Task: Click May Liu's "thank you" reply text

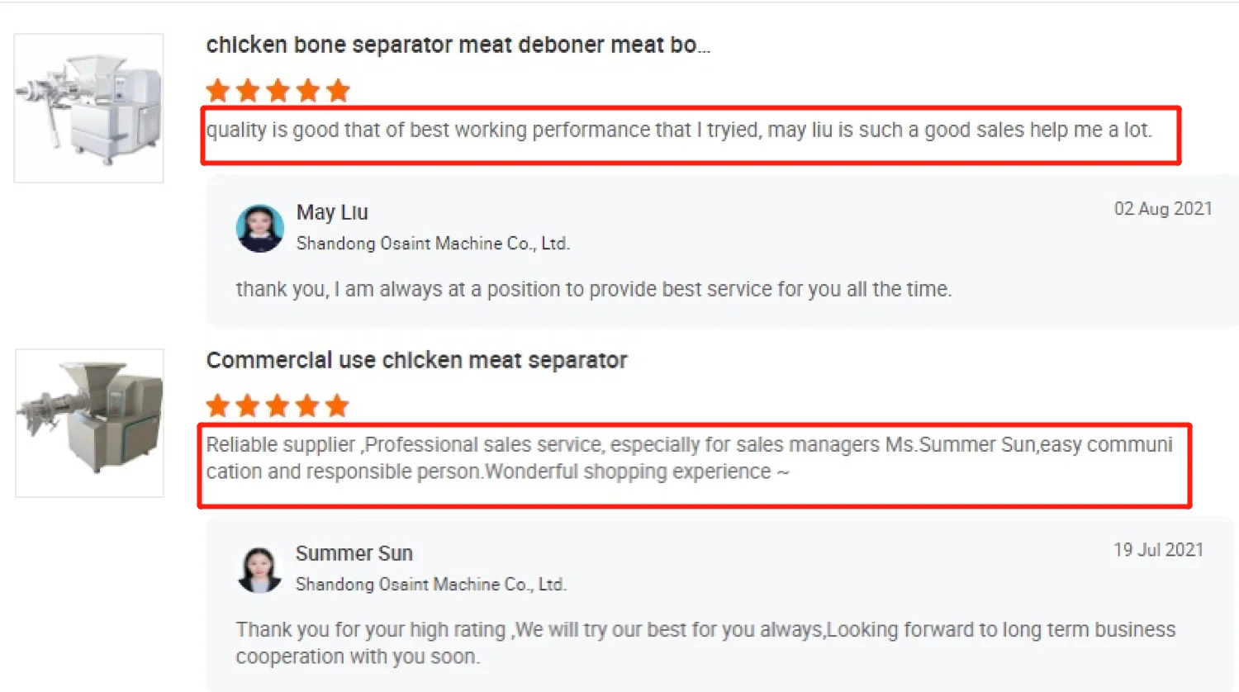Action: pos(593,289)
